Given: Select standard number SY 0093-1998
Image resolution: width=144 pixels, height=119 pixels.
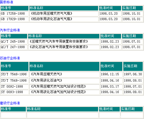Looking at the screenshot, I should (12, 92).
